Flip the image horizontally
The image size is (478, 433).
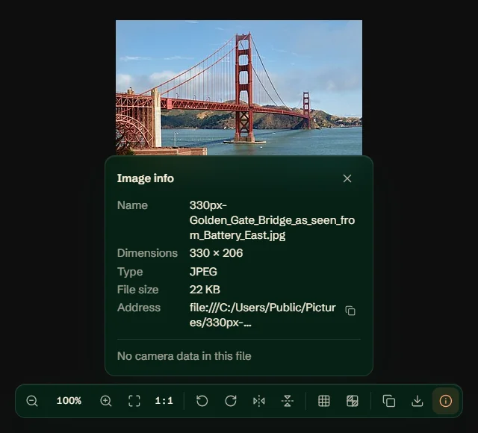click(259, 401)
